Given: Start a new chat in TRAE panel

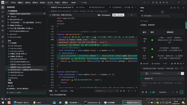Looking at the screenshot, I should [x=171, y=8].
